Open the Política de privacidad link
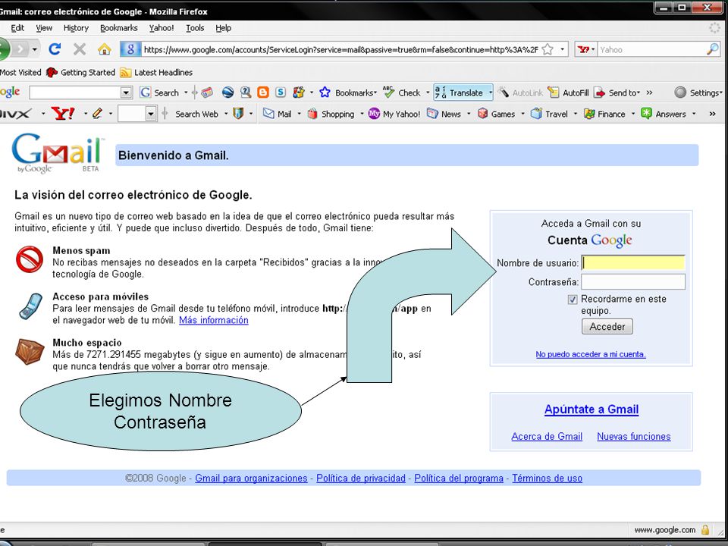728x546 pixels. (361, 479)
